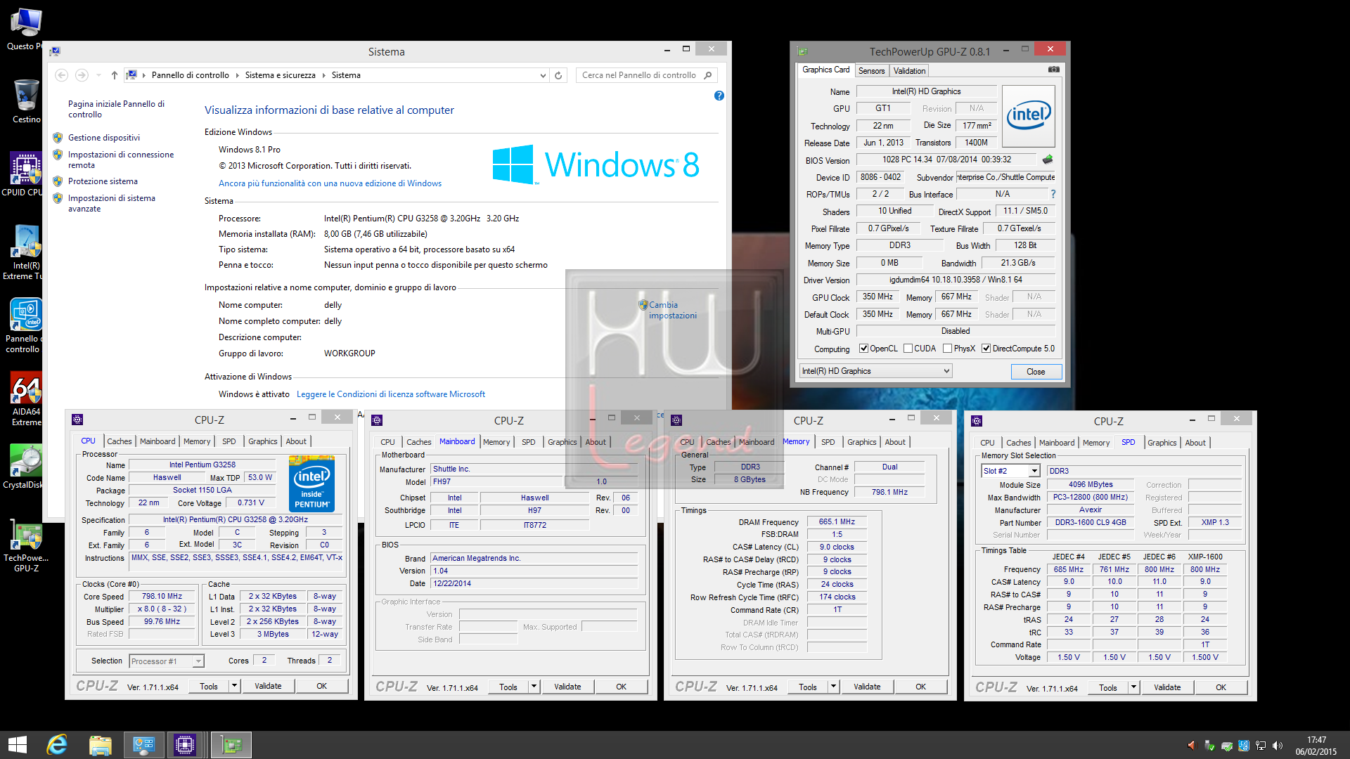Click Impostazioni di connessione remota link
Screen dimensions: 1350x759
[121, 160]
